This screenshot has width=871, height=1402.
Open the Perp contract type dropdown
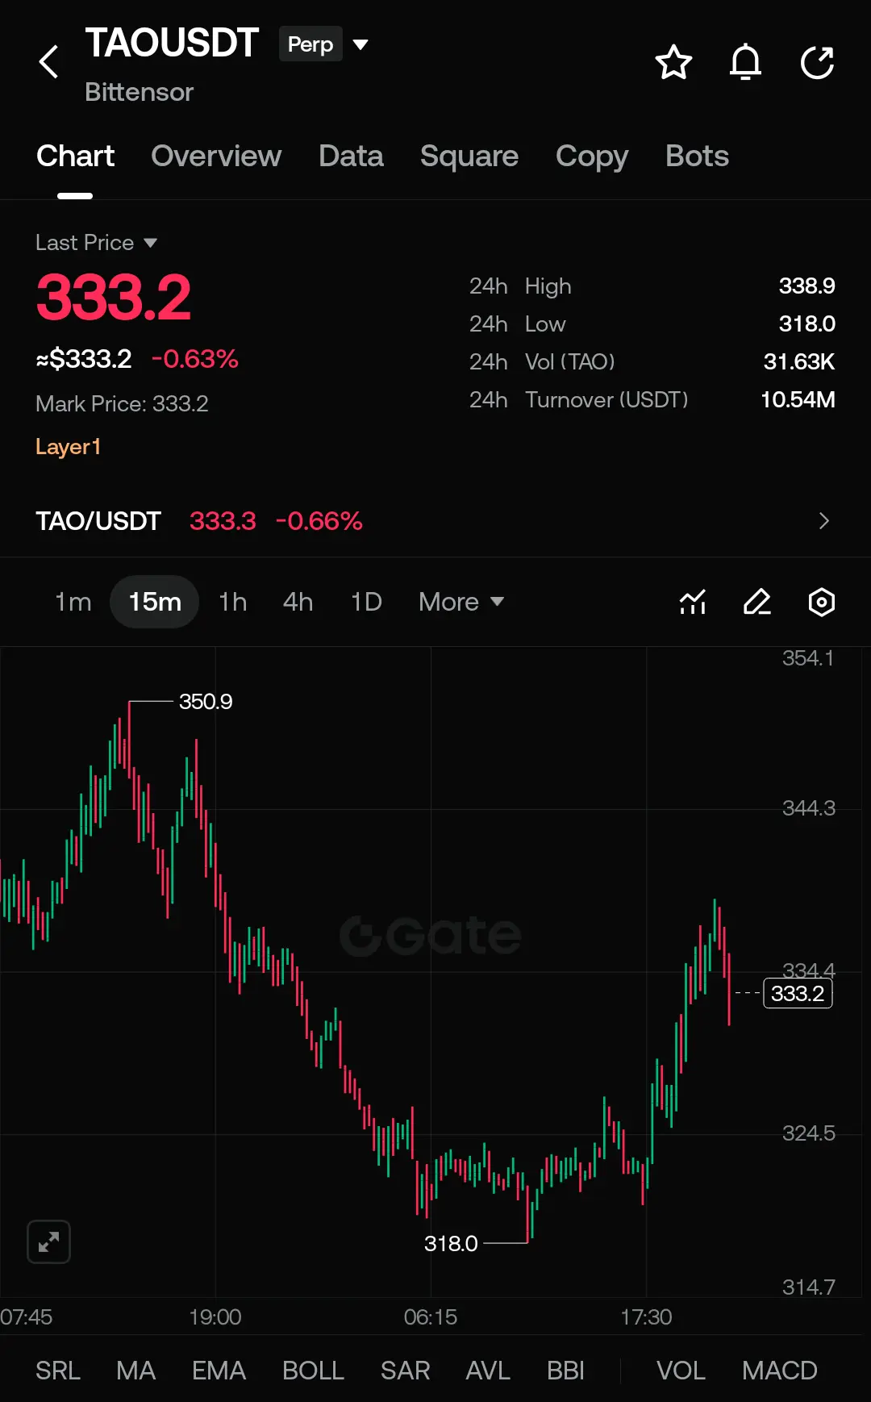(x=323, y=44)
